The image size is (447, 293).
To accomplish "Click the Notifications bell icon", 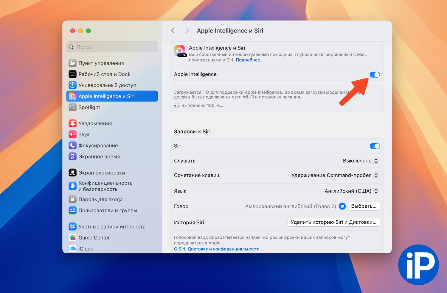I will pos(72,123).
